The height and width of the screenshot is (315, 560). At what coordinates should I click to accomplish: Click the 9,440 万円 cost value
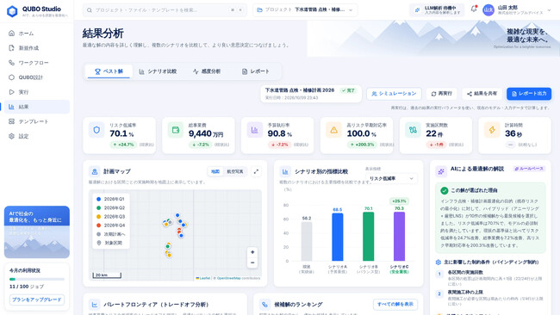[206, 133]
